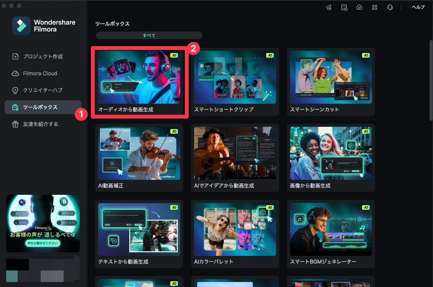
Task: Open the task list icon
Action: click(344, 7)
